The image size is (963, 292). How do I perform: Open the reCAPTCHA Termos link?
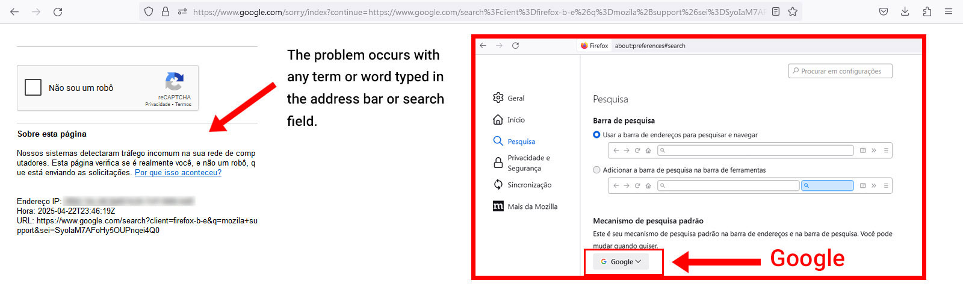183,104
